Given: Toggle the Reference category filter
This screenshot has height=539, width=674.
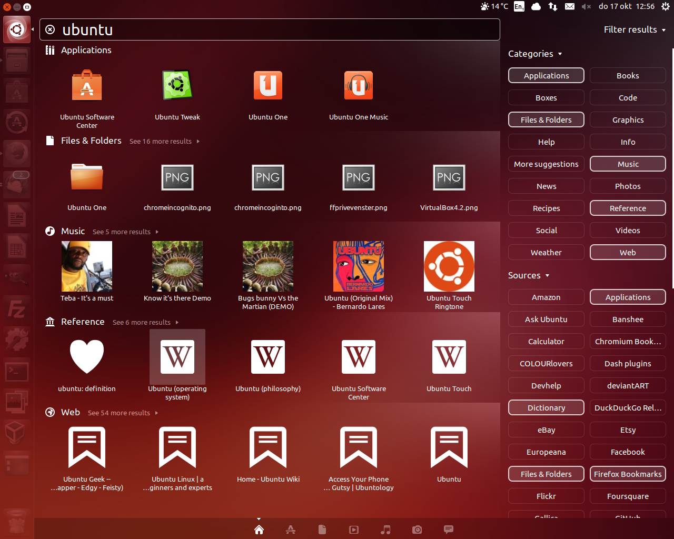Looking at the screenshot, I should coord(628,208).
